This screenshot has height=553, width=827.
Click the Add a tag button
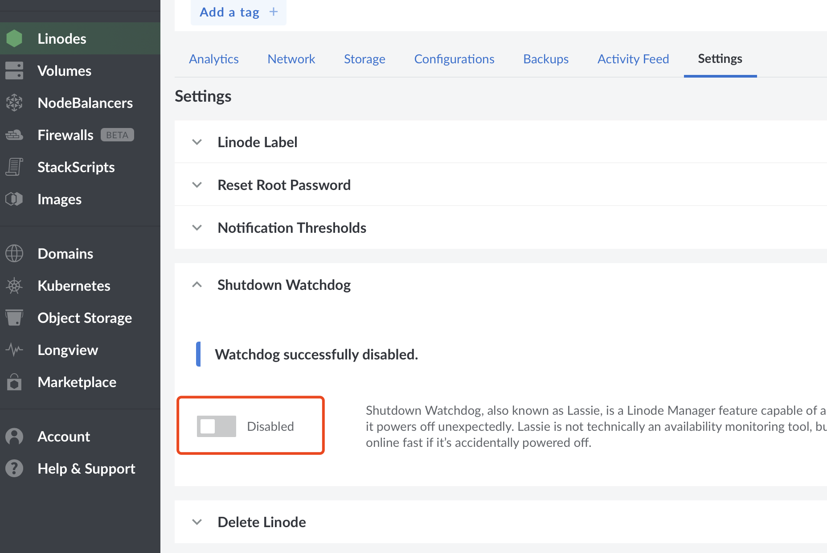[238, 12]
